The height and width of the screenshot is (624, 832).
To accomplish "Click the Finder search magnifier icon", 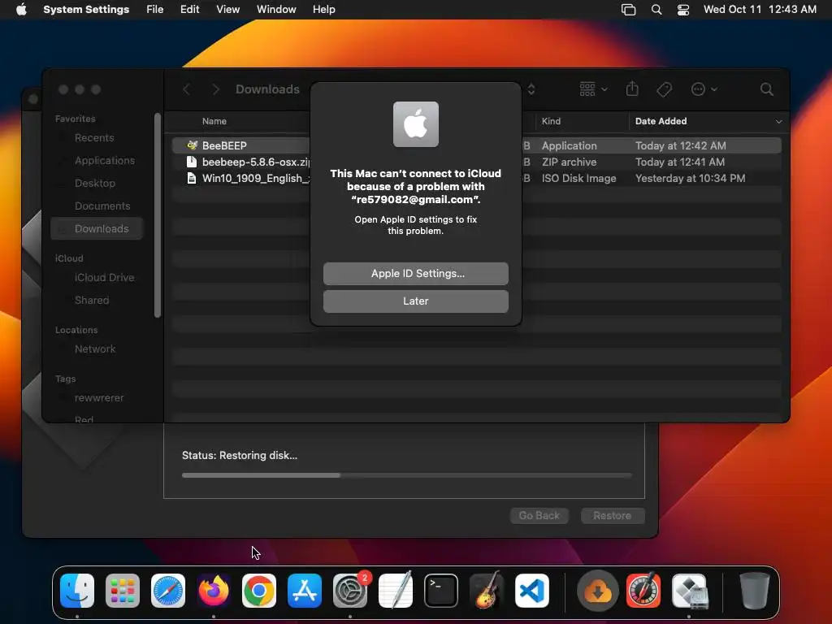I will click(x=767, y=89).
